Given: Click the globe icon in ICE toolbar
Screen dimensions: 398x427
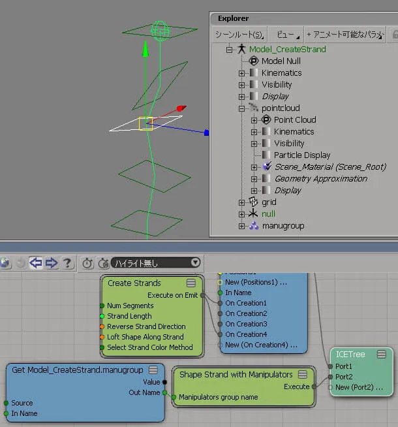Looking at the screenshot, I should (5, 262).
